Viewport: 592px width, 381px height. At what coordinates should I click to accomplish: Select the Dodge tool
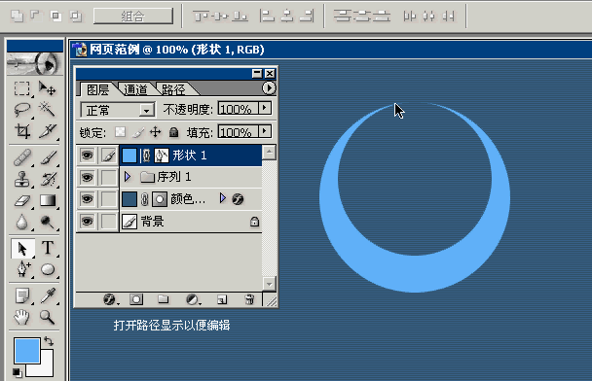pyautogui.click(x=48, y=222)
